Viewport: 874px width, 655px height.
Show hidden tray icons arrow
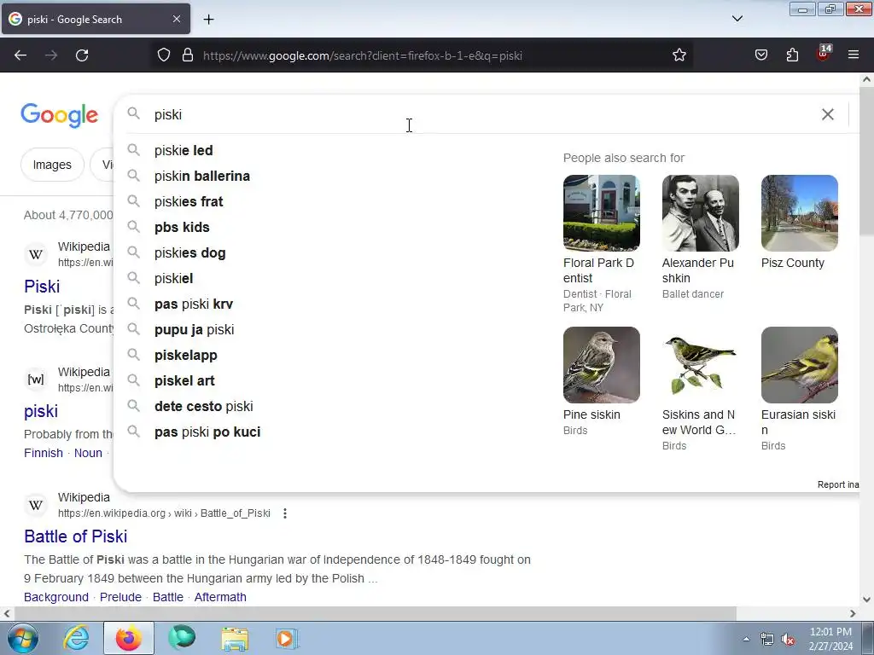(x=746, y=639)
